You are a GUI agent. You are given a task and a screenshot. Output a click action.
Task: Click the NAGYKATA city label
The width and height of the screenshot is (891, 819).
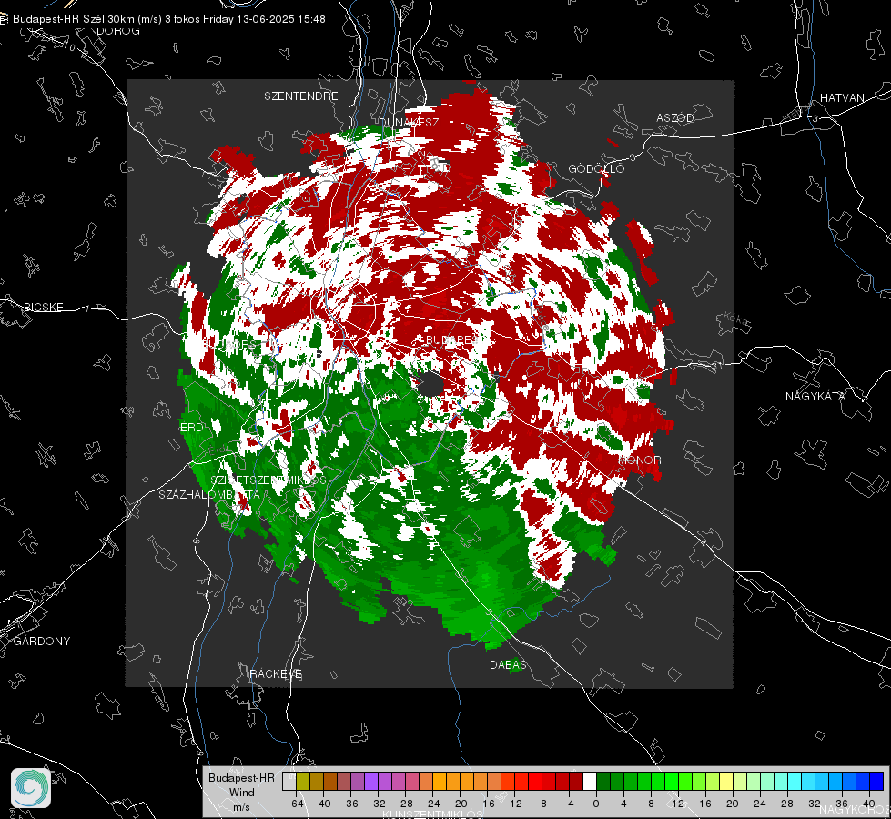[815, 396]
